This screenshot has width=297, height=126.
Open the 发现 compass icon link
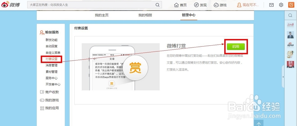pyautogui.click(x=200, y=5)
